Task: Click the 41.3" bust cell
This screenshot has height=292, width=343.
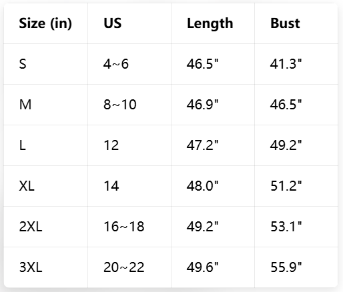Action: [286, 64]
